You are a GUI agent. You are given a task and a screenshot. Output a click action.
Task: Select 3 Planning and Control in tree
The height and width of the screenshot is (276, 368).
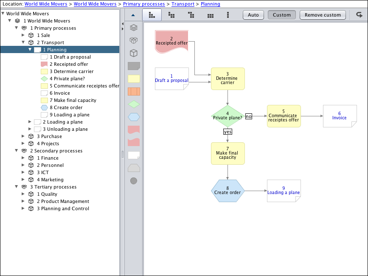[x=59, y=208]
